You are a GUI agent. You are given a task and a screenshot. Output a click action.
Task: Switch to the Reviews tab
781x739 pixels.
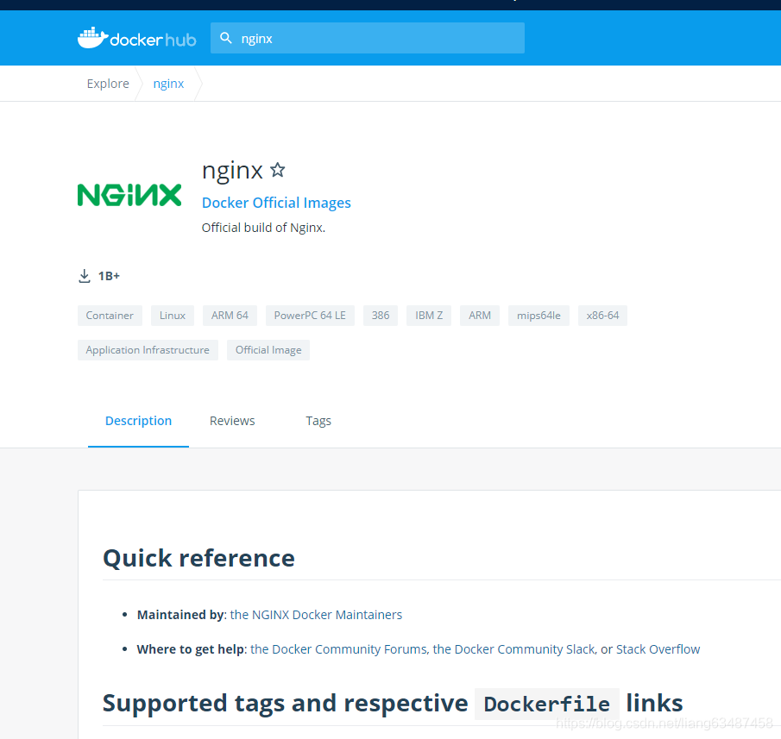232,421
